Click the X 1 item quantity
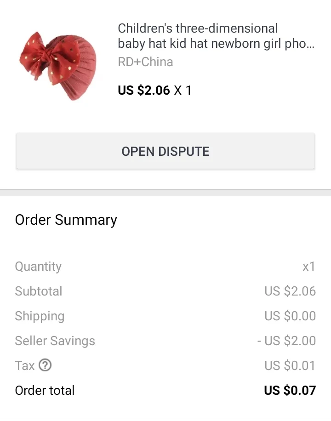Screen dimensions: 331x421 [x=183, y=90]
